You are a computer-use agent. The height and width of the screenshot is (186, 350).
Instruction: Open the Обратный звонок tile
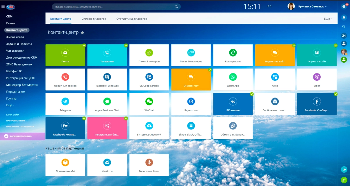pyautogui.click(x=65, y=80)
